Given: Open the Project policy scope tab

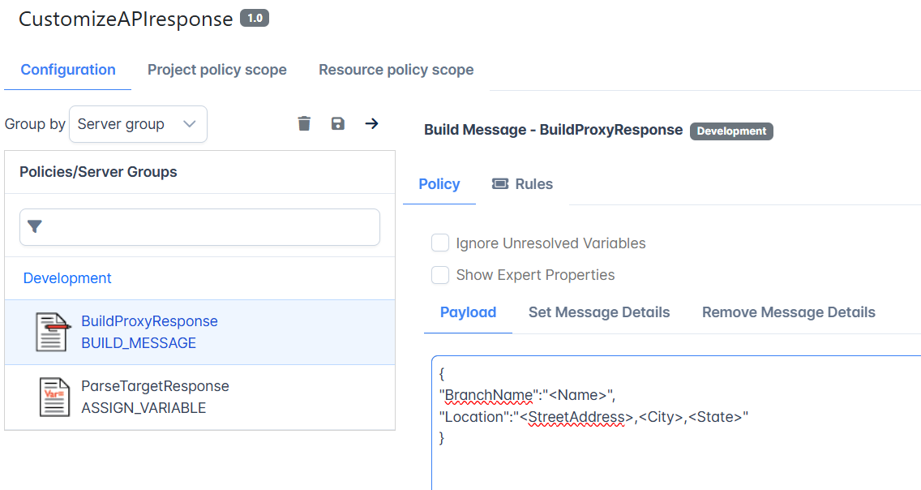Looking at the screenshot, I should [x=216, y=69].
